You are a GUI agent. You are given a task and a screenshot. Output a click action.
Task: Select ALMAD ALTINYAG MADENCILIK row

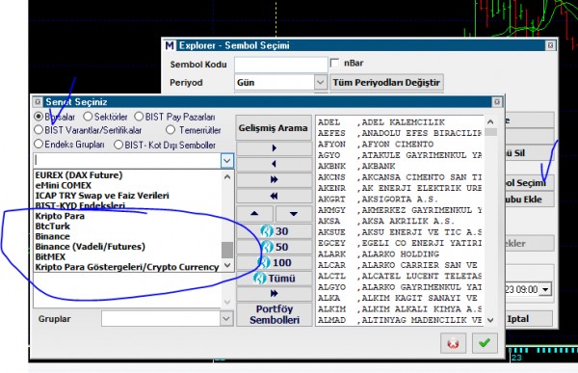point(400,320)
